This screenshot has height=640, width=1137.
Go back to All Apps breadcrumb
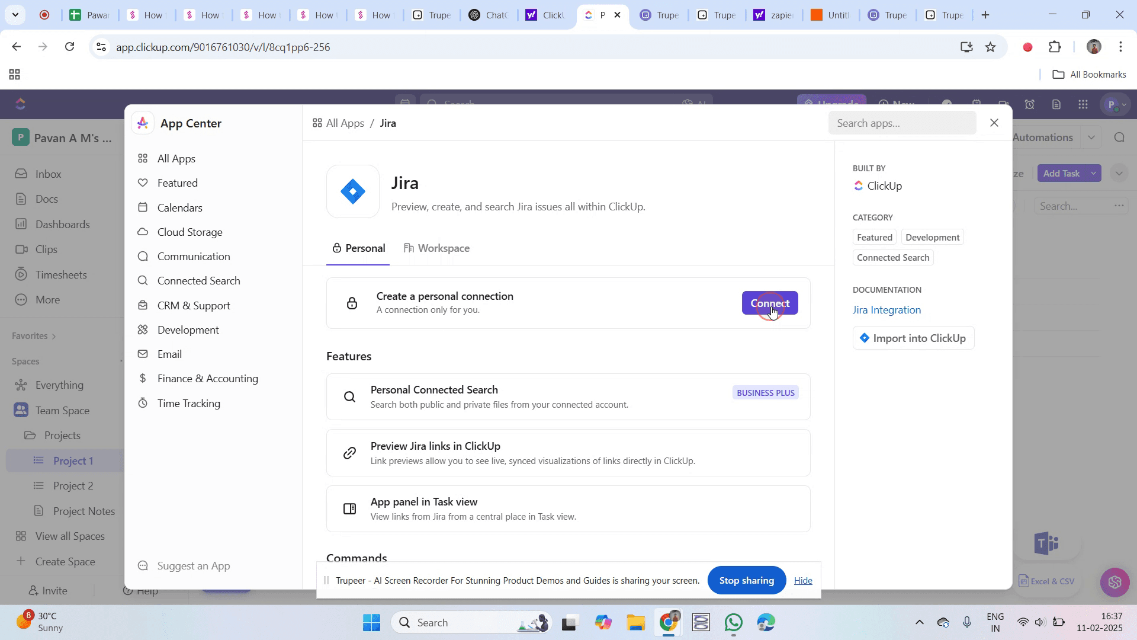click(338, 123)
